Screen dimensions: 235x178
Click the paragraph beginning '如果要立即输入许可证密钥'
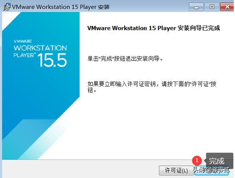point(152,87)
